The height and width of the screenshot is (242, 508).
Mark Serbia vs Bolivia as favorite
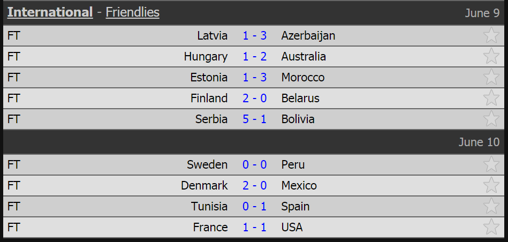coord(491,118)
